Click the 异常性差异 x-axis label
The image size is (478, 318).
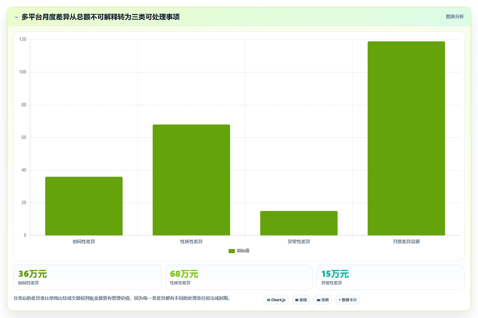point(299,242)
